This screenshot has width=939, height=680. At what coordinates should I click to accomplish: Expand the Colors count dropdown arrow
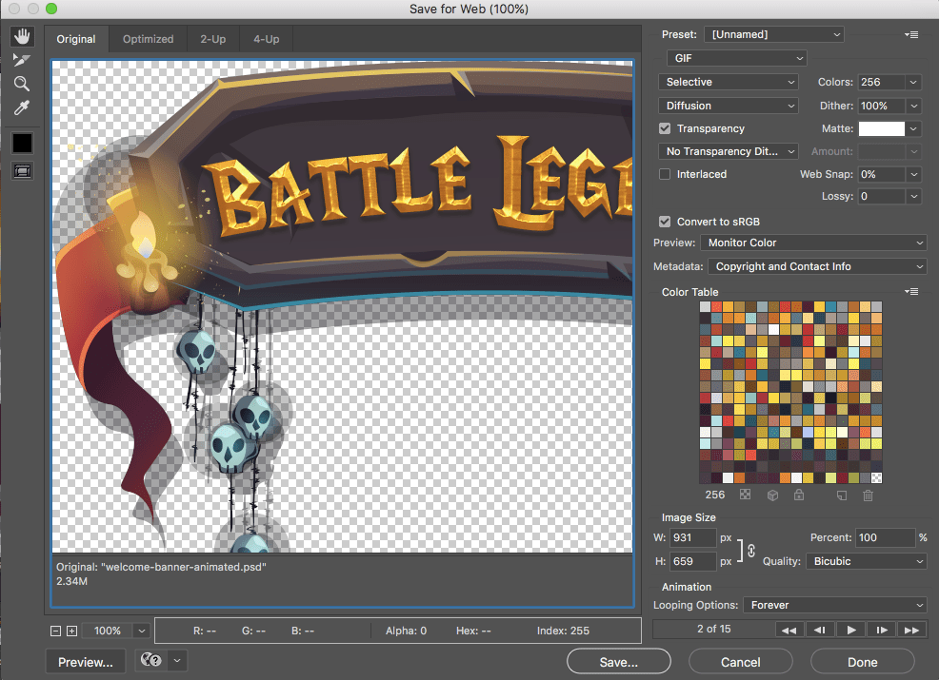pos(913,82)
